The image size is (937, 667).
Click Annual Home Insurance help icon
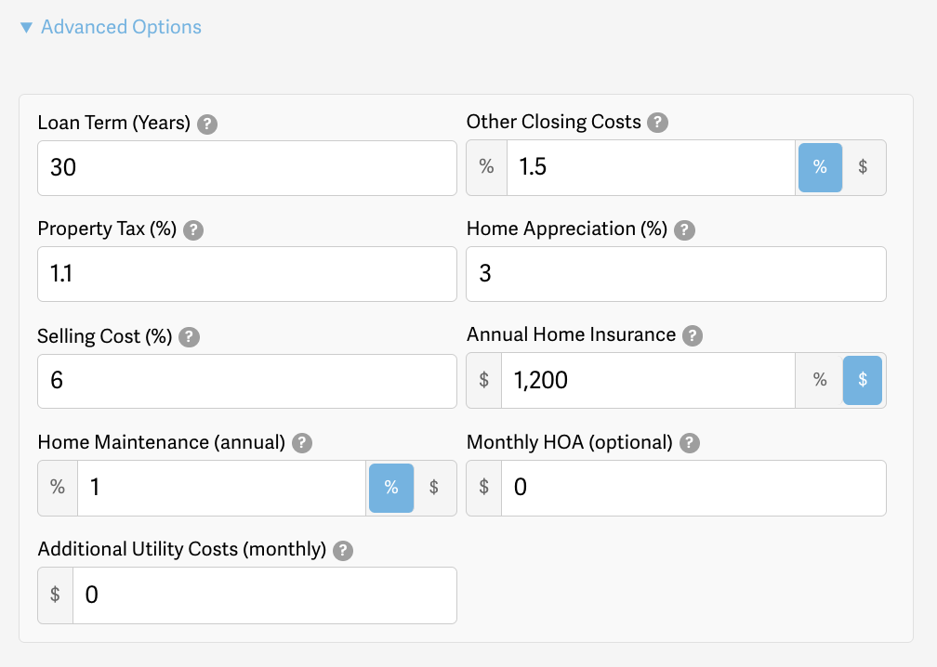(693, 336)
